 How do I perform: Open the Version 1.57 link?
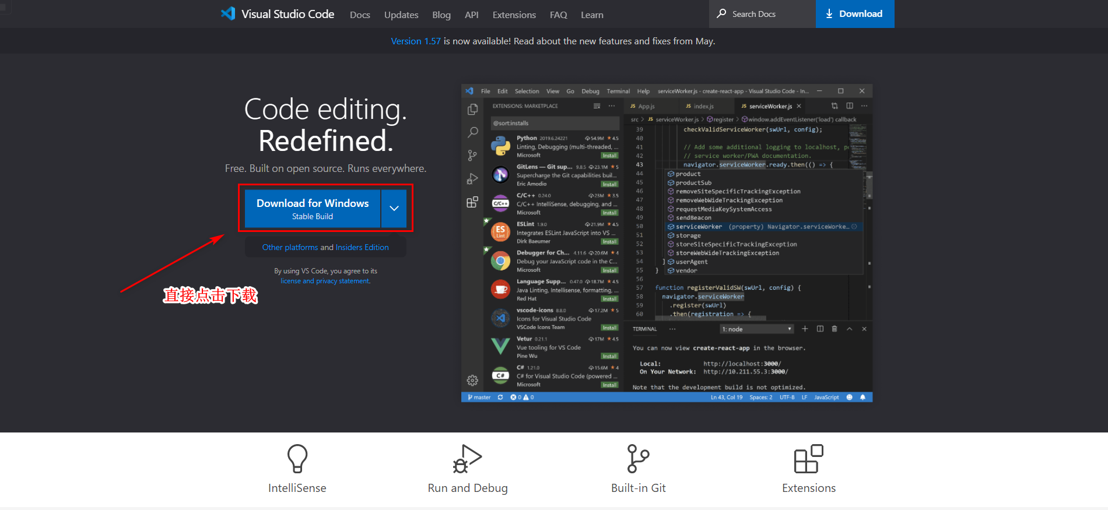[416, 41]
